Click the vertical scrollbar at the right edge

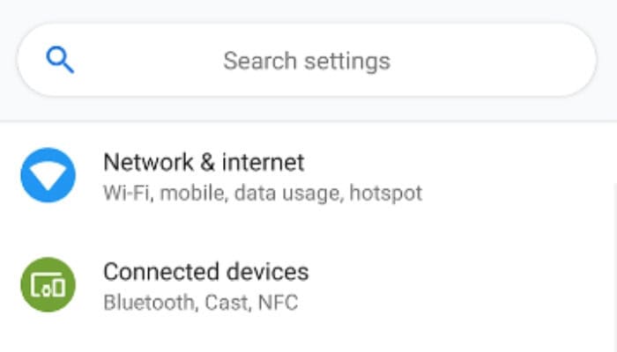pos(614,268)
